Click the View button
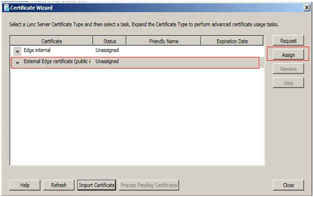 [x=288, y=83]
